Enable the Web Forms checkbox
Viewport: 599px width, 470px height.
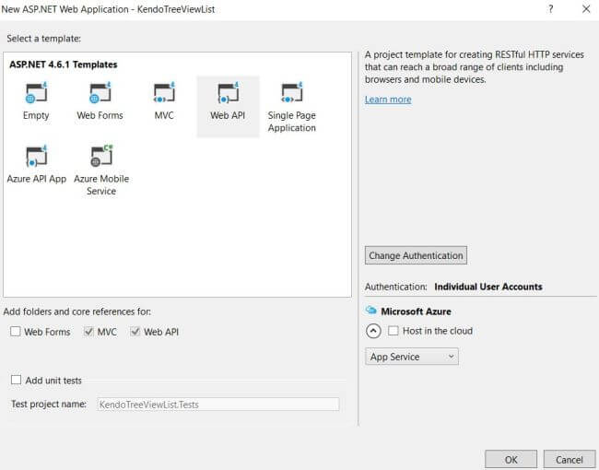[x=16, y=331]
